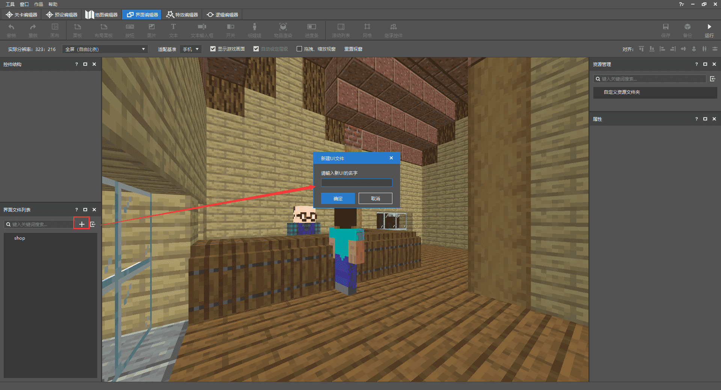Image resolution: width=721 pixels, height=390 pixels.
Task: Click 确定 in the new UI dialog
Action: pos(338,198)
